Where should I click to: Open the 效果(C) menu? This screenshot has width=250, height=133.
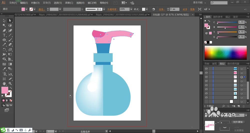click(x=69, y=3)
